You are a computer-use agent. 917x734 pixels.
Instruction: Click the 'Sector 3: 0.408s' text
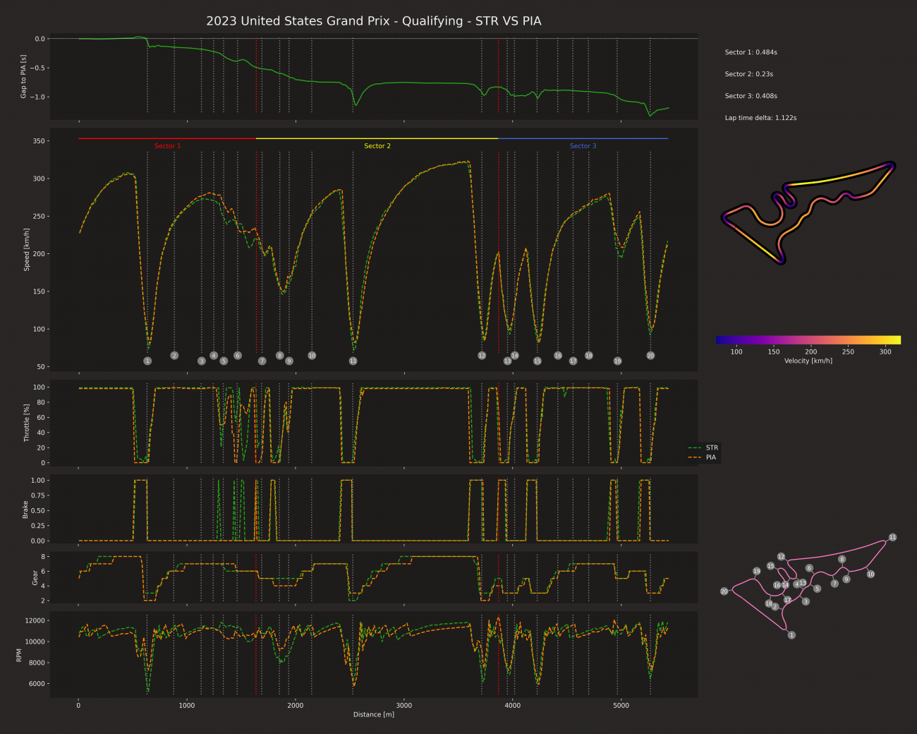click(751, 96)
